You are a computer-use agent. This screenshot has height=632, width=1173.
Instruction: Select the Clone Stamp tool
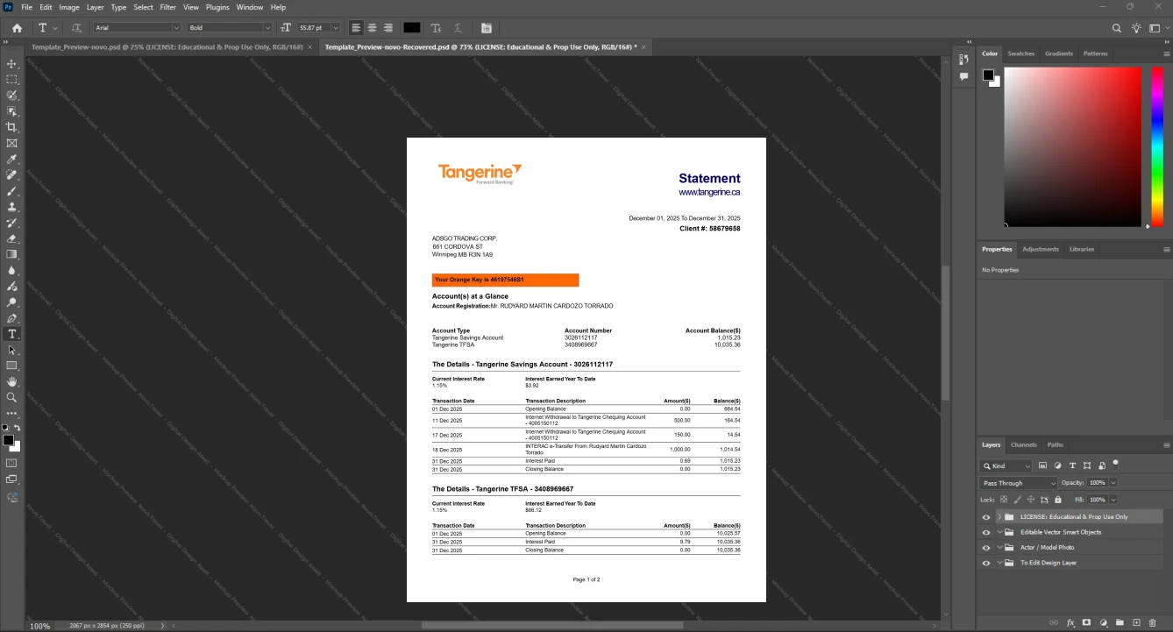pos(11,207)
